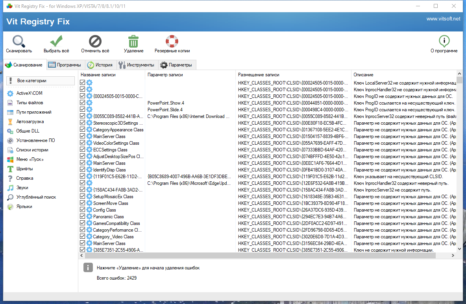Toggle the IdentifyDisp Class checkbox

[x=83, y=170]
